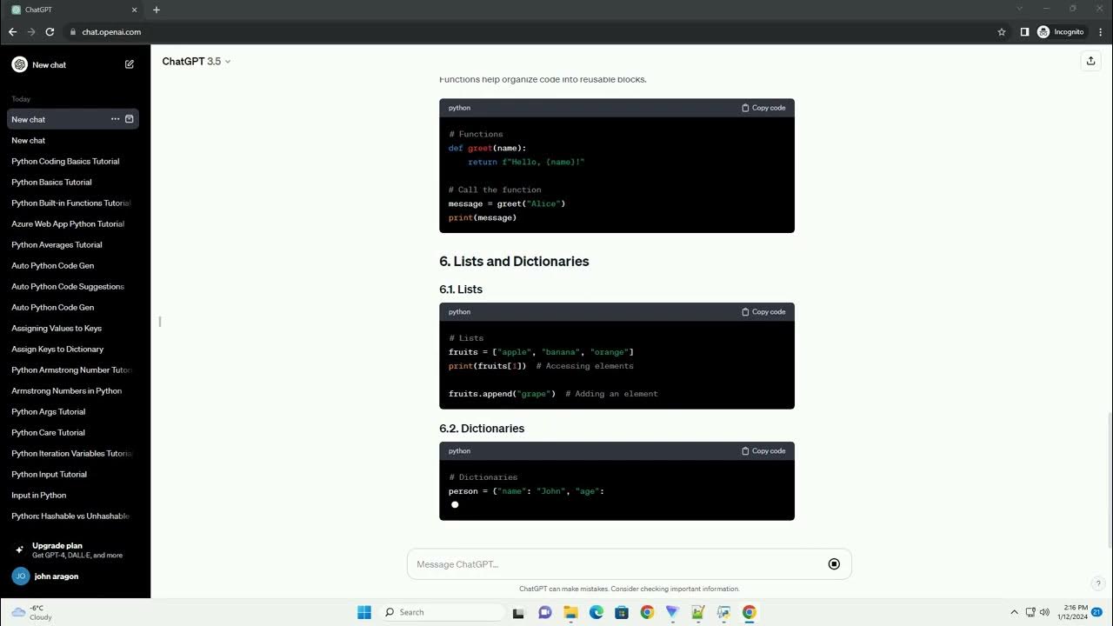Click the '6. Lists and Dictionaries' heading
1113x626 pixels.
pos(514,262)
